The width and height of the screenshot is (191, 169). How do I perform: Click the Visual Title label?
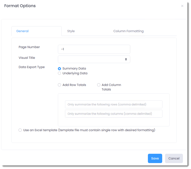[27, 58]
